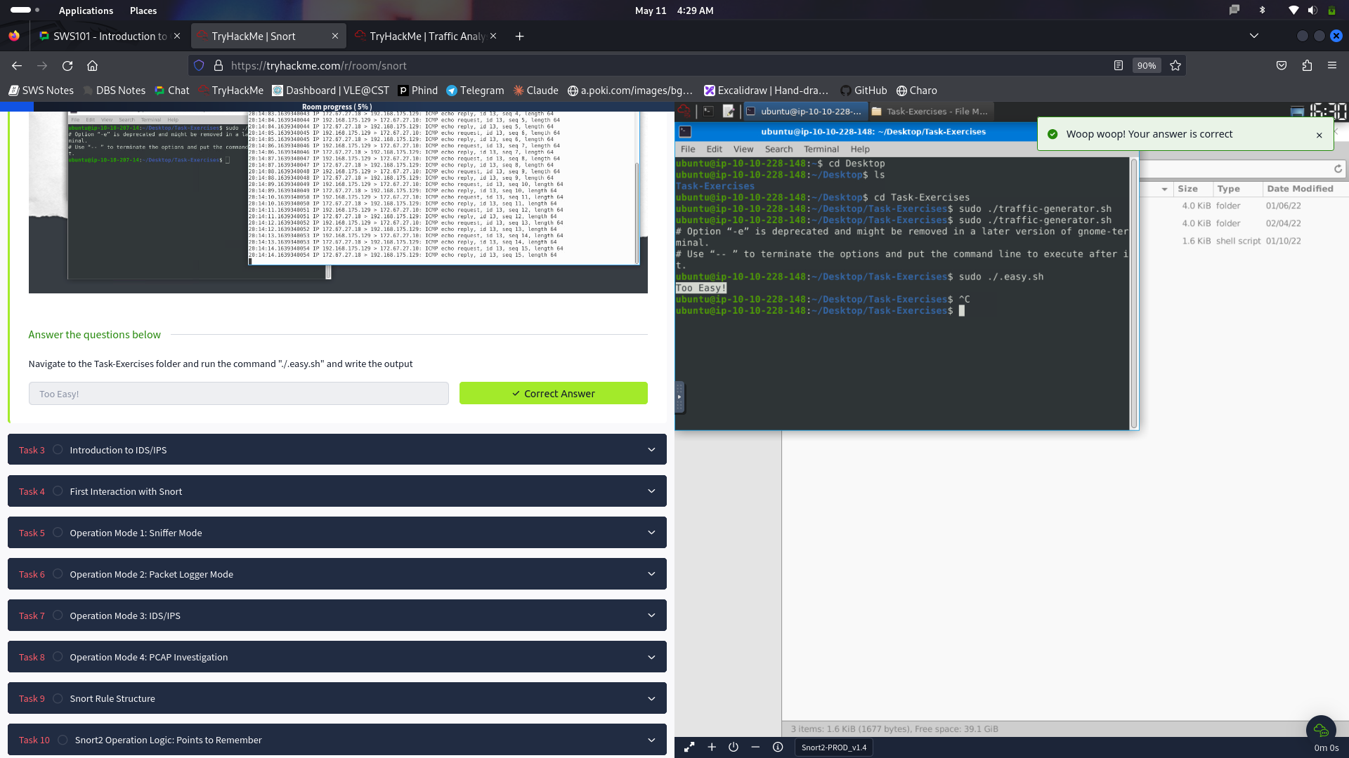Image resolution: width=1349 pixels, height=758 pixels.
Task: Click the add time plus icon
Action: [x=712, y=747]
